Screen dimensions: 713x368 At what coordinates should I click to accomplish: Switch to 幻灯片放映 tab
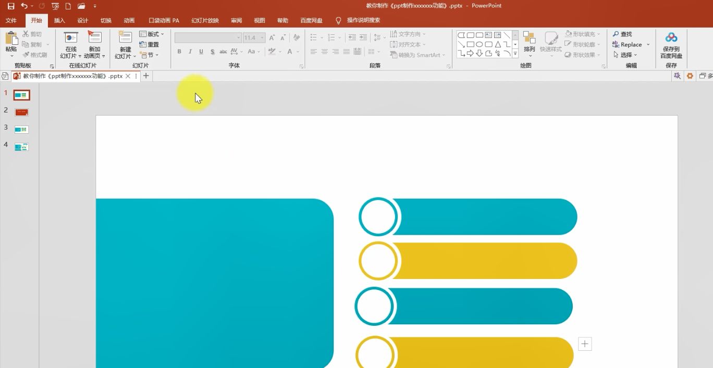point(205,20)
